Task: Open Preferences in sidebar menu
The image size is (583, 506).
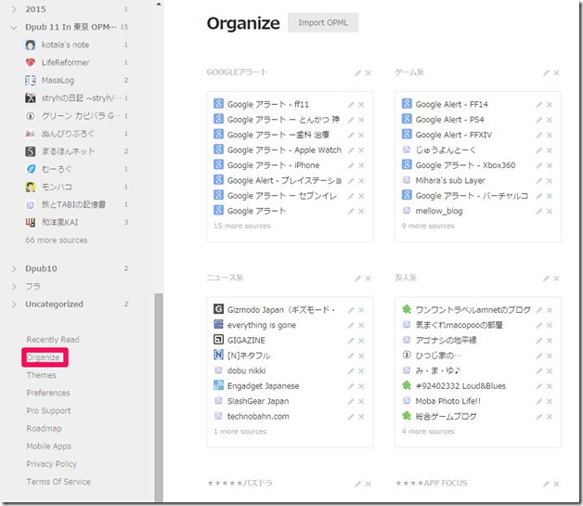Action: [48, 393]
